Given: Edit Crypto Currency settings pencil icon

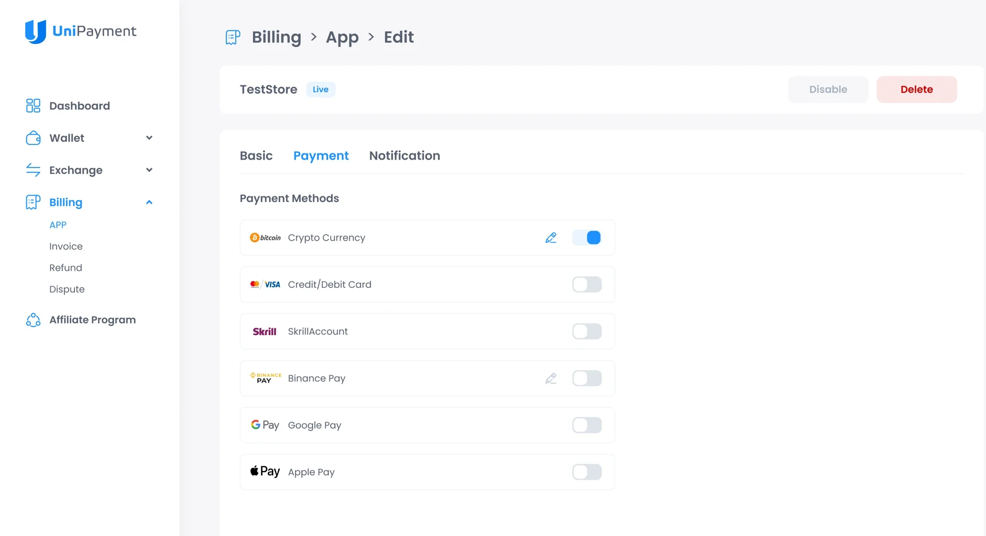Looking at the screenshot, I should 551,238.
